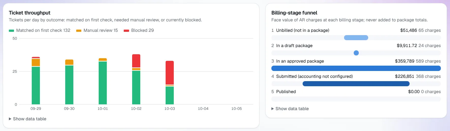Click the orange bar segment for 09-29

tap(36, 63)
